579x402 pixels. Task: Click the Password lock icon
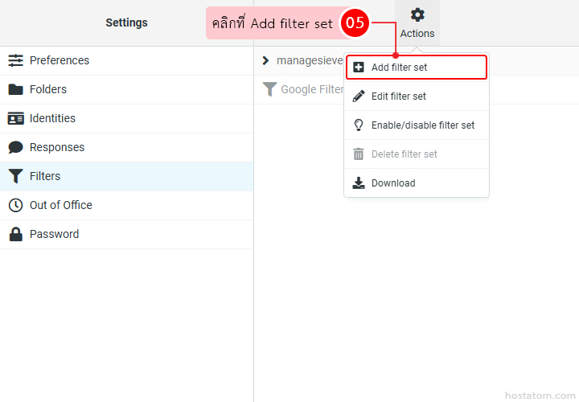[15, 234]
